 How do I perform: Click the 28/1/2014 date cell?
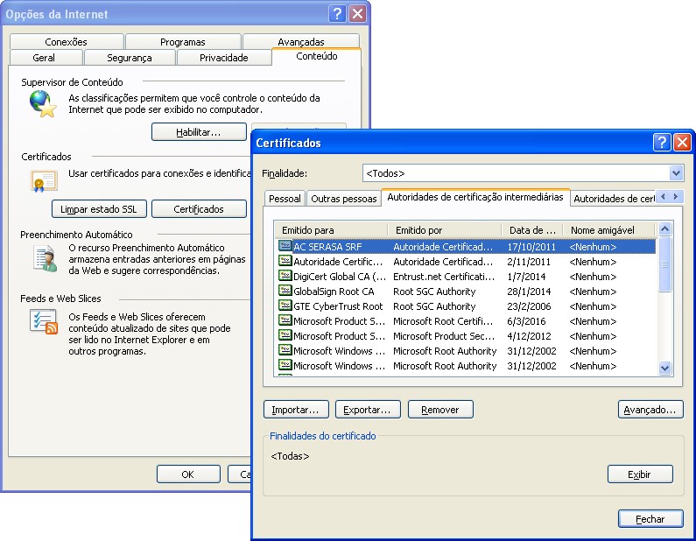[x=529, y=292]
